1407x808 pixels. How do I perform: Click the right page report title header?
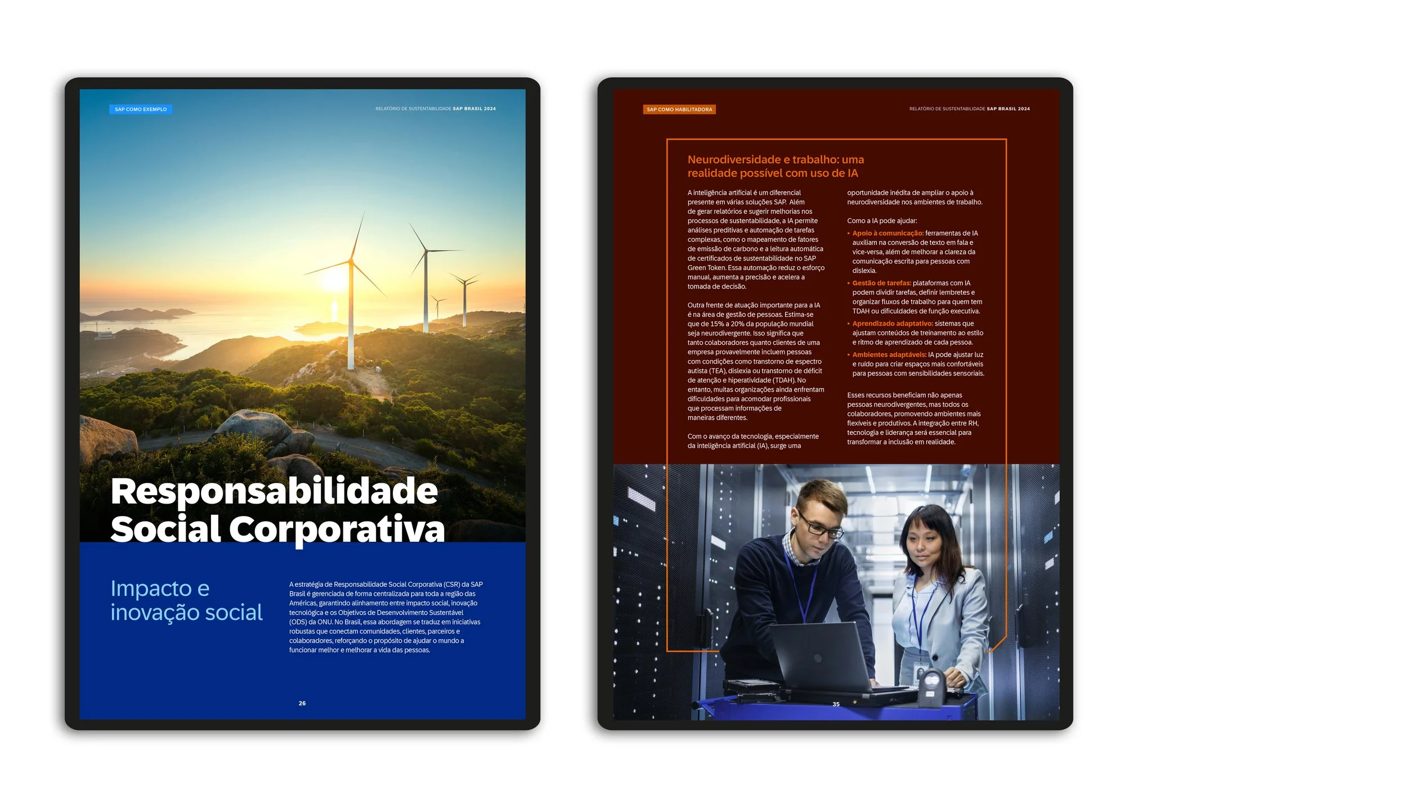pos(969,109)
